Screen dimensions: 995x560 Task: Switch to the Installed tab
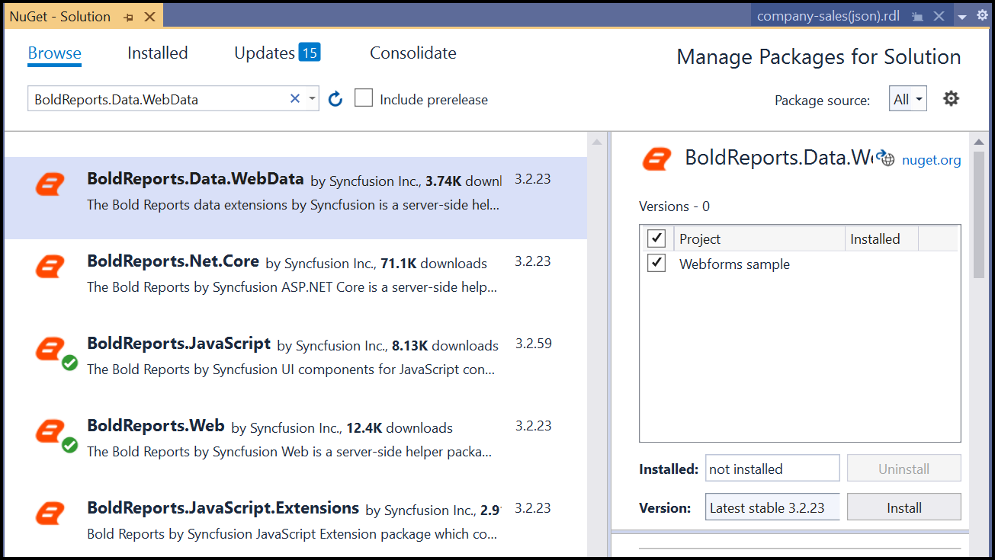click(x=157, y=53)
